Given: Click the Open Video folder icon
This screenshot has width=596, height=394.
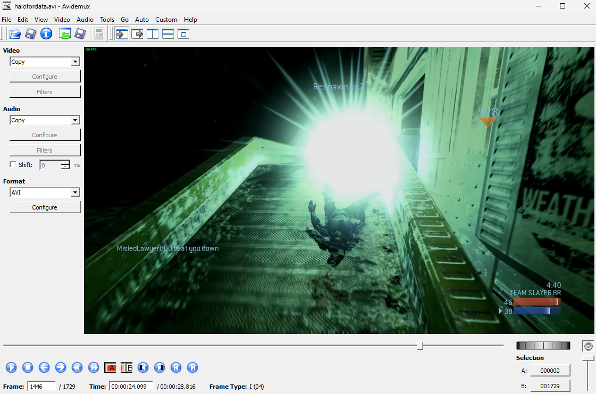Looking at the screenshot, I should [x=15, y=34].
